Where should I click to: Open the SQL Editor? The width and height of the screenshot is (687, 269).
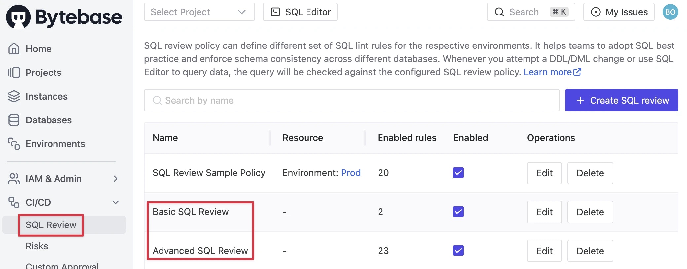point(300,12)
